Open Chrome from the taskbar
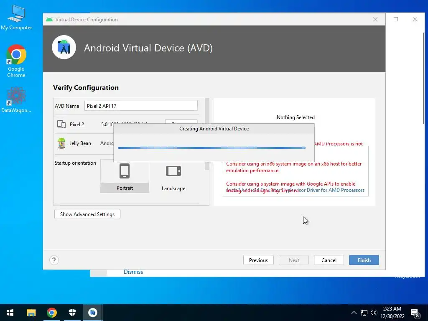Screen dimensions: 428x321 [x=51, y=313]
